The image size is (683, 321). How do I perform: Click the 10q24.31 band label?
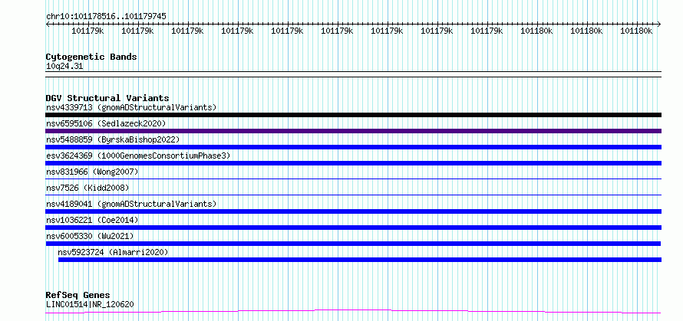click(64, 67)
